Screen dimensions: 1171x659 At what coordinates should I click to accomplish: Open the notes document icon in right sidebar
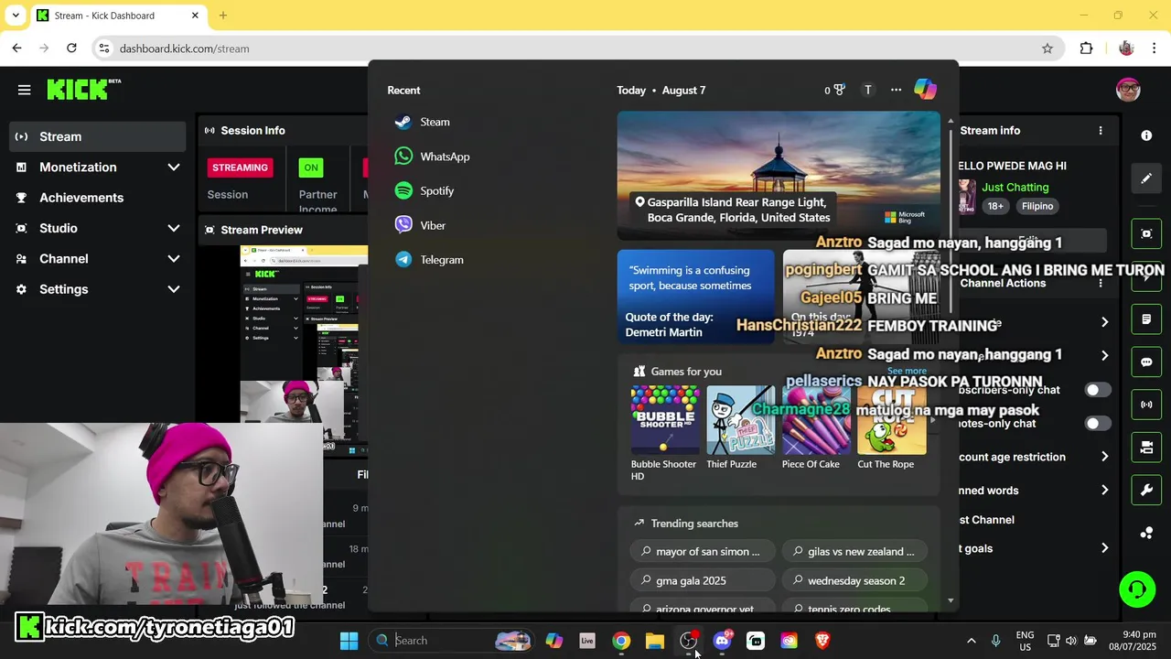1146,319
